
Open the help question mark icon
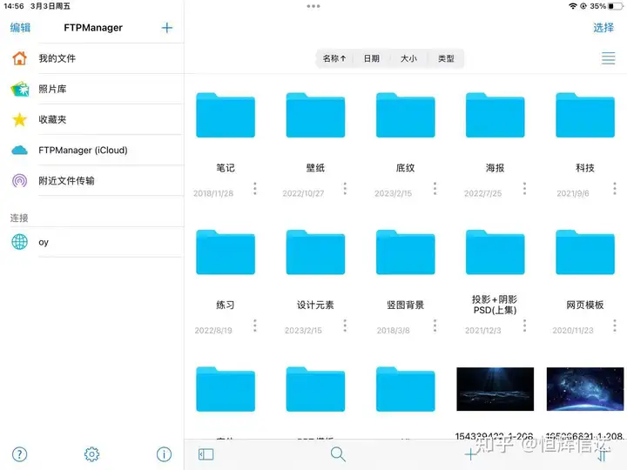click(x=19, y=454)
